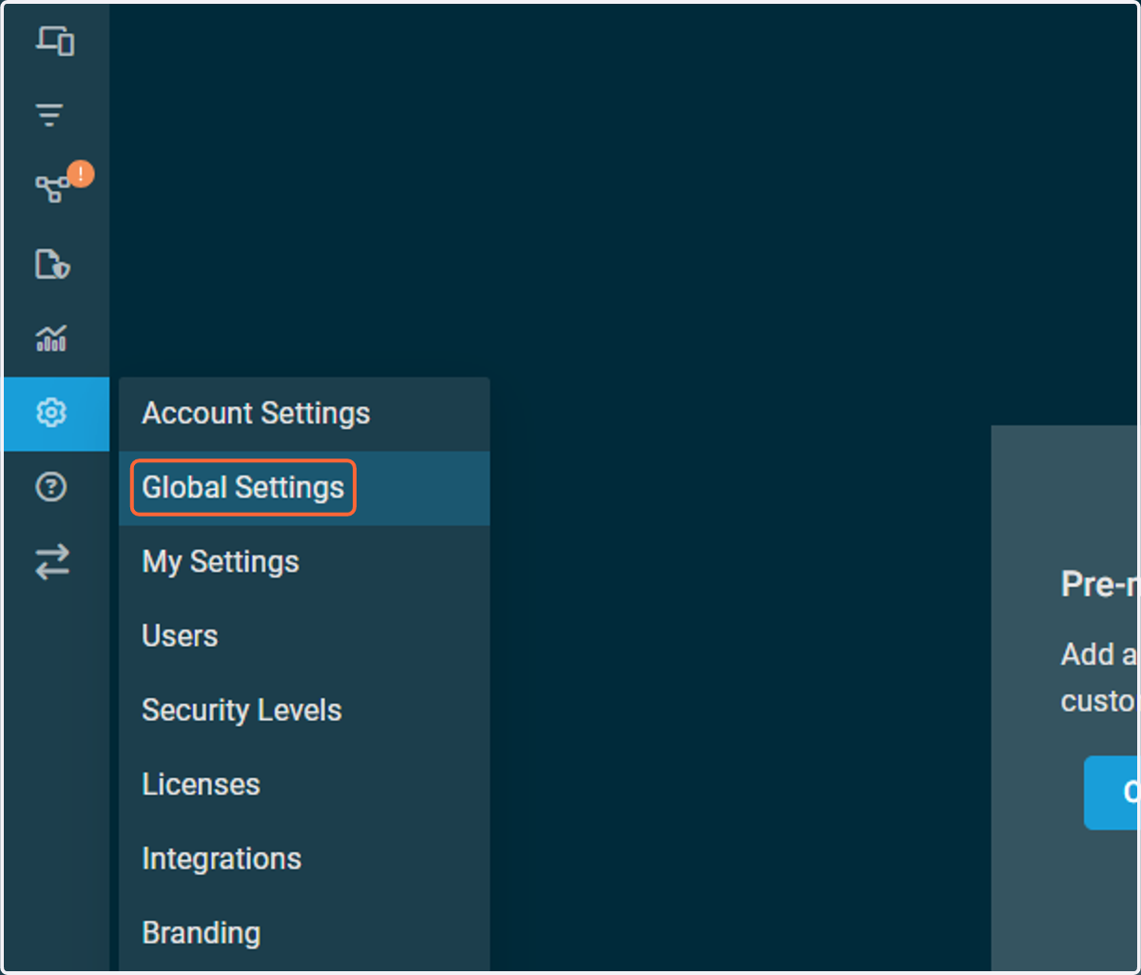Go to Users in settings menu
Image resolution: width=1141 pixels, height=975 pixels.
pyautogui.click(x=304, y=636)
